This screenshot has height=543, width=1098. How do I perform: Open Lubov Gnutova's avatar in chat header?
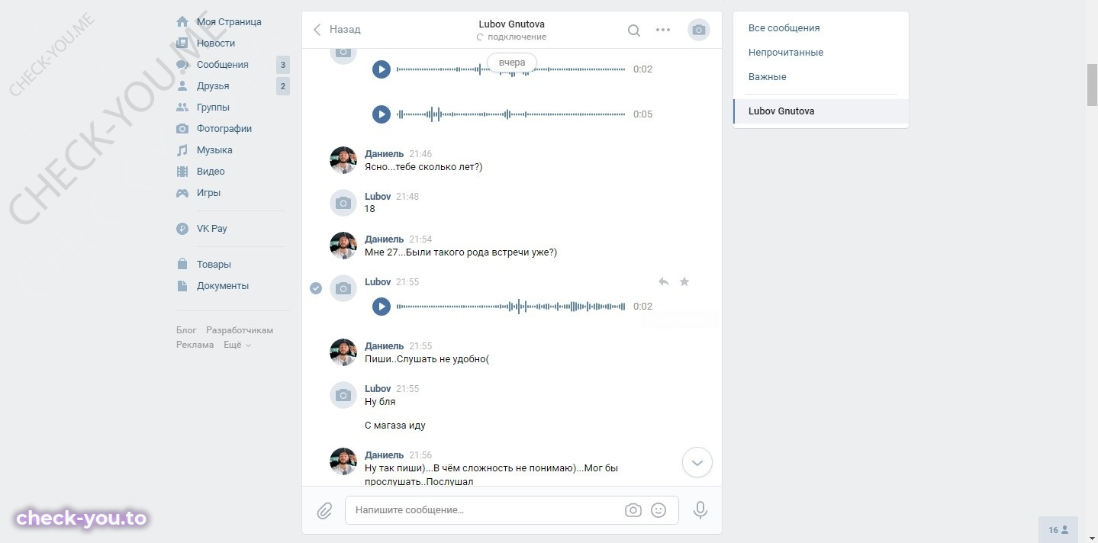(698, 31)
